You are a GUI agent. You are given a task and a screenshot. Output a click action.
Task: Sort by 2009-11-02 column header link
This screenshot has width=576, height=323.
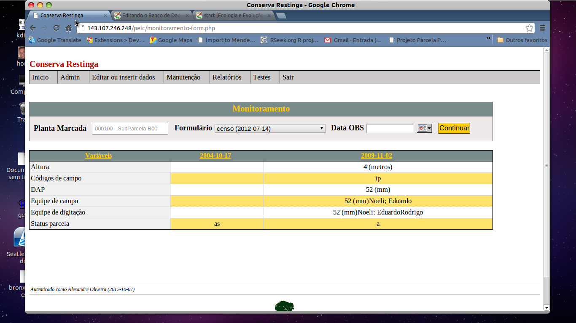click(376, 156)
